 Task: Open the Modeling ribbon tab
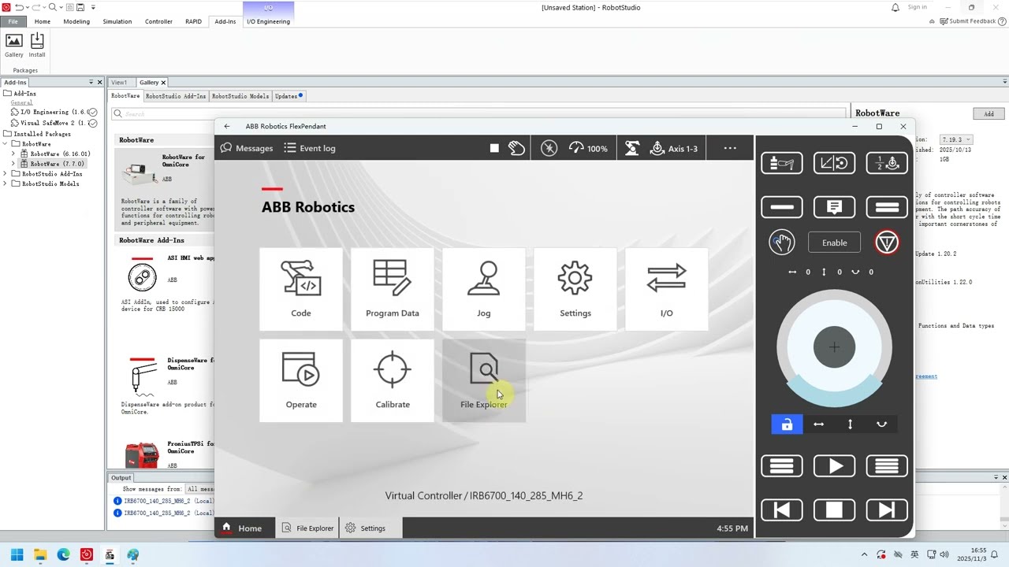tap(76, 21)
